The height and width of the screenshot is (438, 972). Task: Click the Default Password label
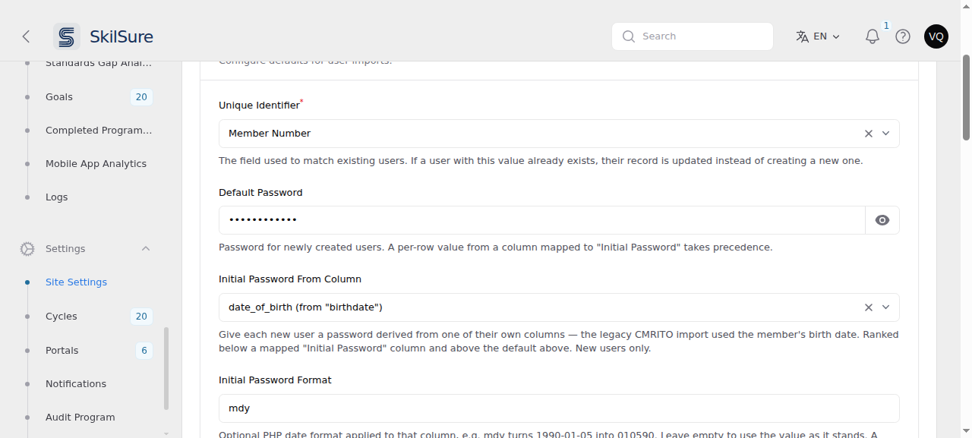point(260,193)
